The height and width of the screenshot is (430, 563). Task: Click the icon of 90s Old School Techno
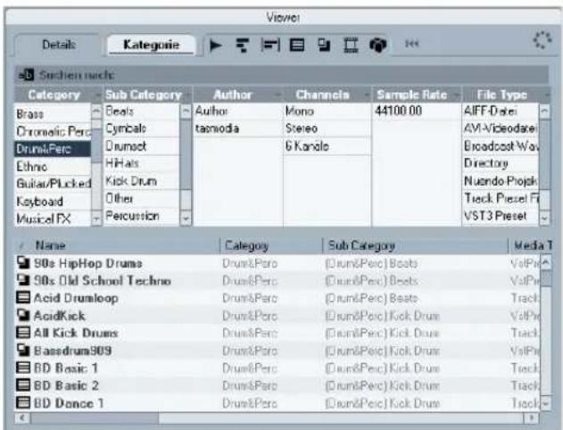pos(23,280)
